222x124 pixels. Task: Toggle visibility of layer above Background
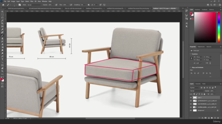point(191,107)
